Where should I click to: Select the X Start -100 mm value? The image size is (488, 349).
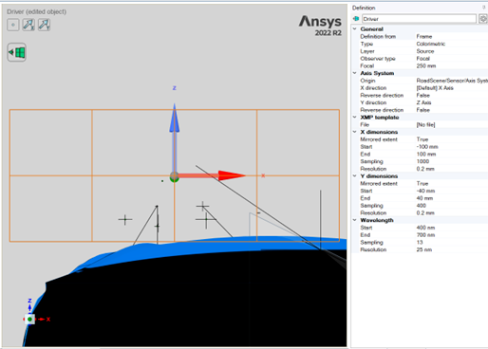(427, 147)
